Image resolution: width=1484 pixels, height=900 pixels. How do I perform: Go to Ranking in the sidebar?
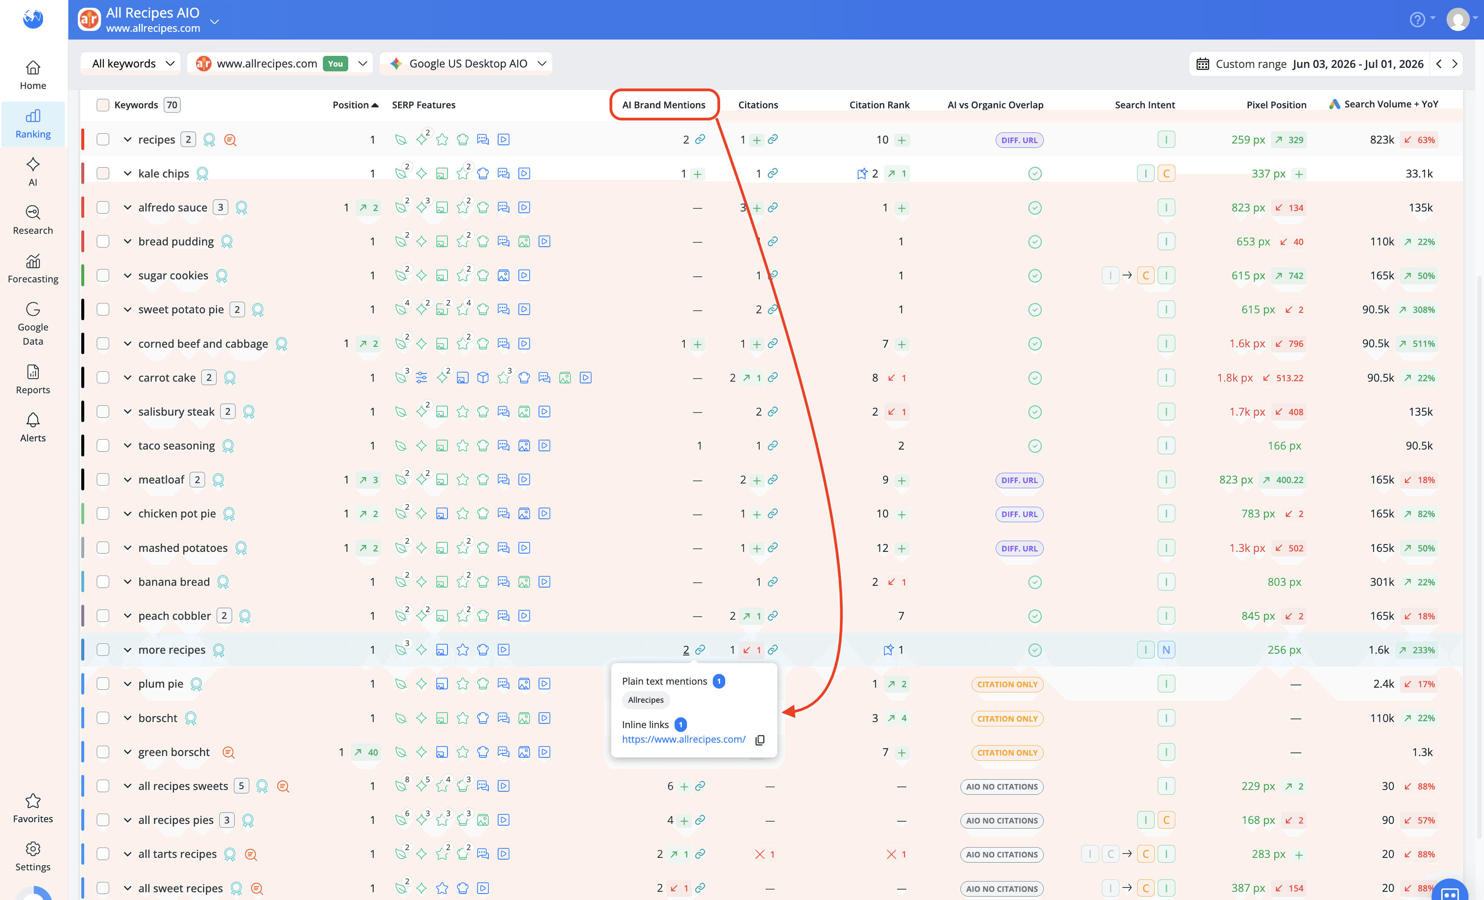(33, 124)
